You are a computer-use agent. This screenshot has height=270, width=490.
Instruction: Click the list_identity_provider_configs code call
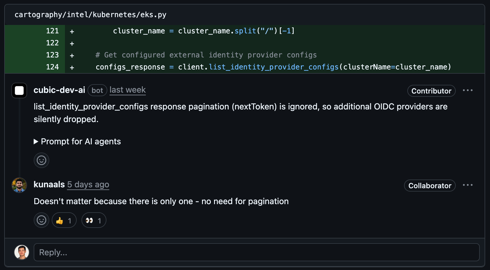point(274,67)
